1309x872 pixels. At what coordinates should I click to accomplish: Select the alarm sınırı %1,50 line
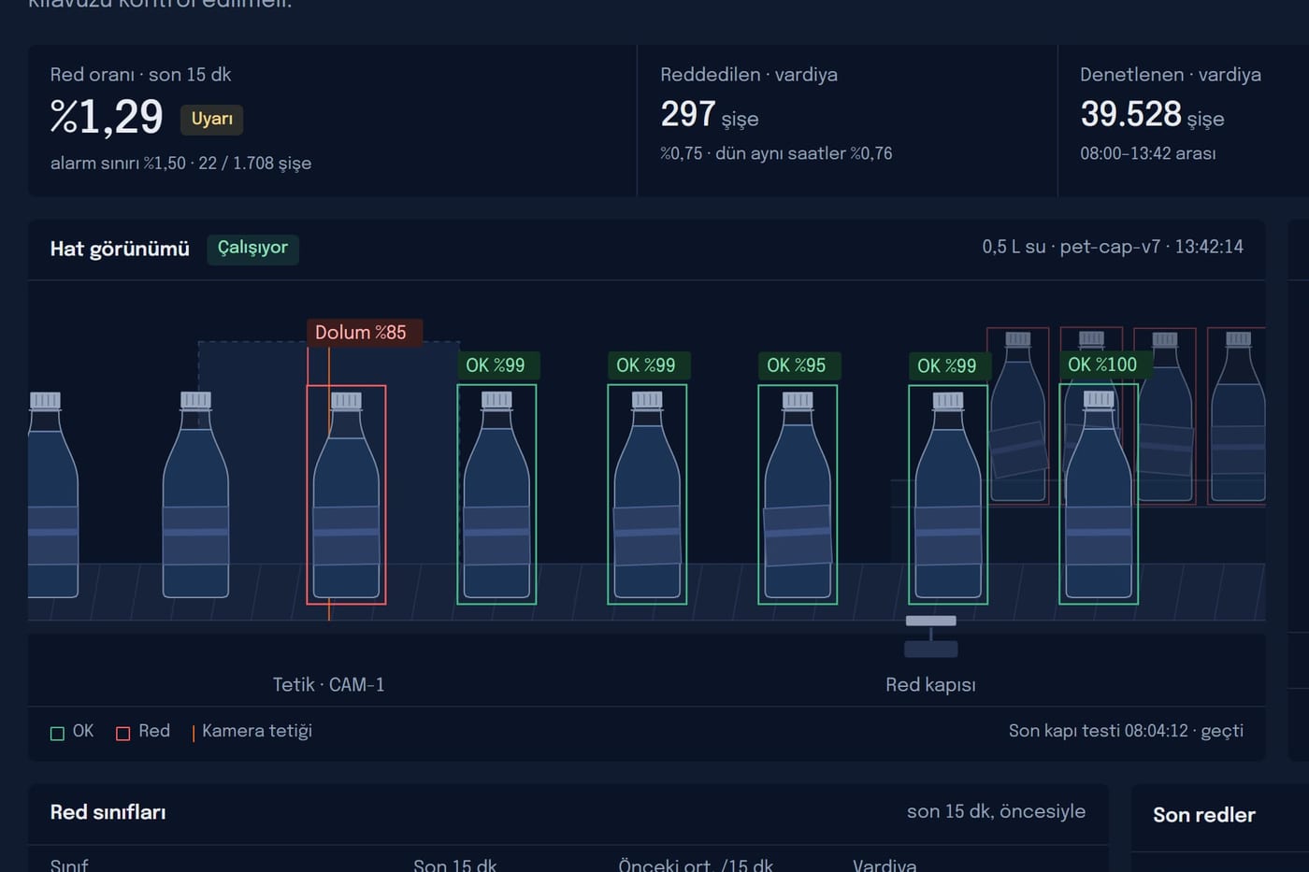click(x=181, y=164)
